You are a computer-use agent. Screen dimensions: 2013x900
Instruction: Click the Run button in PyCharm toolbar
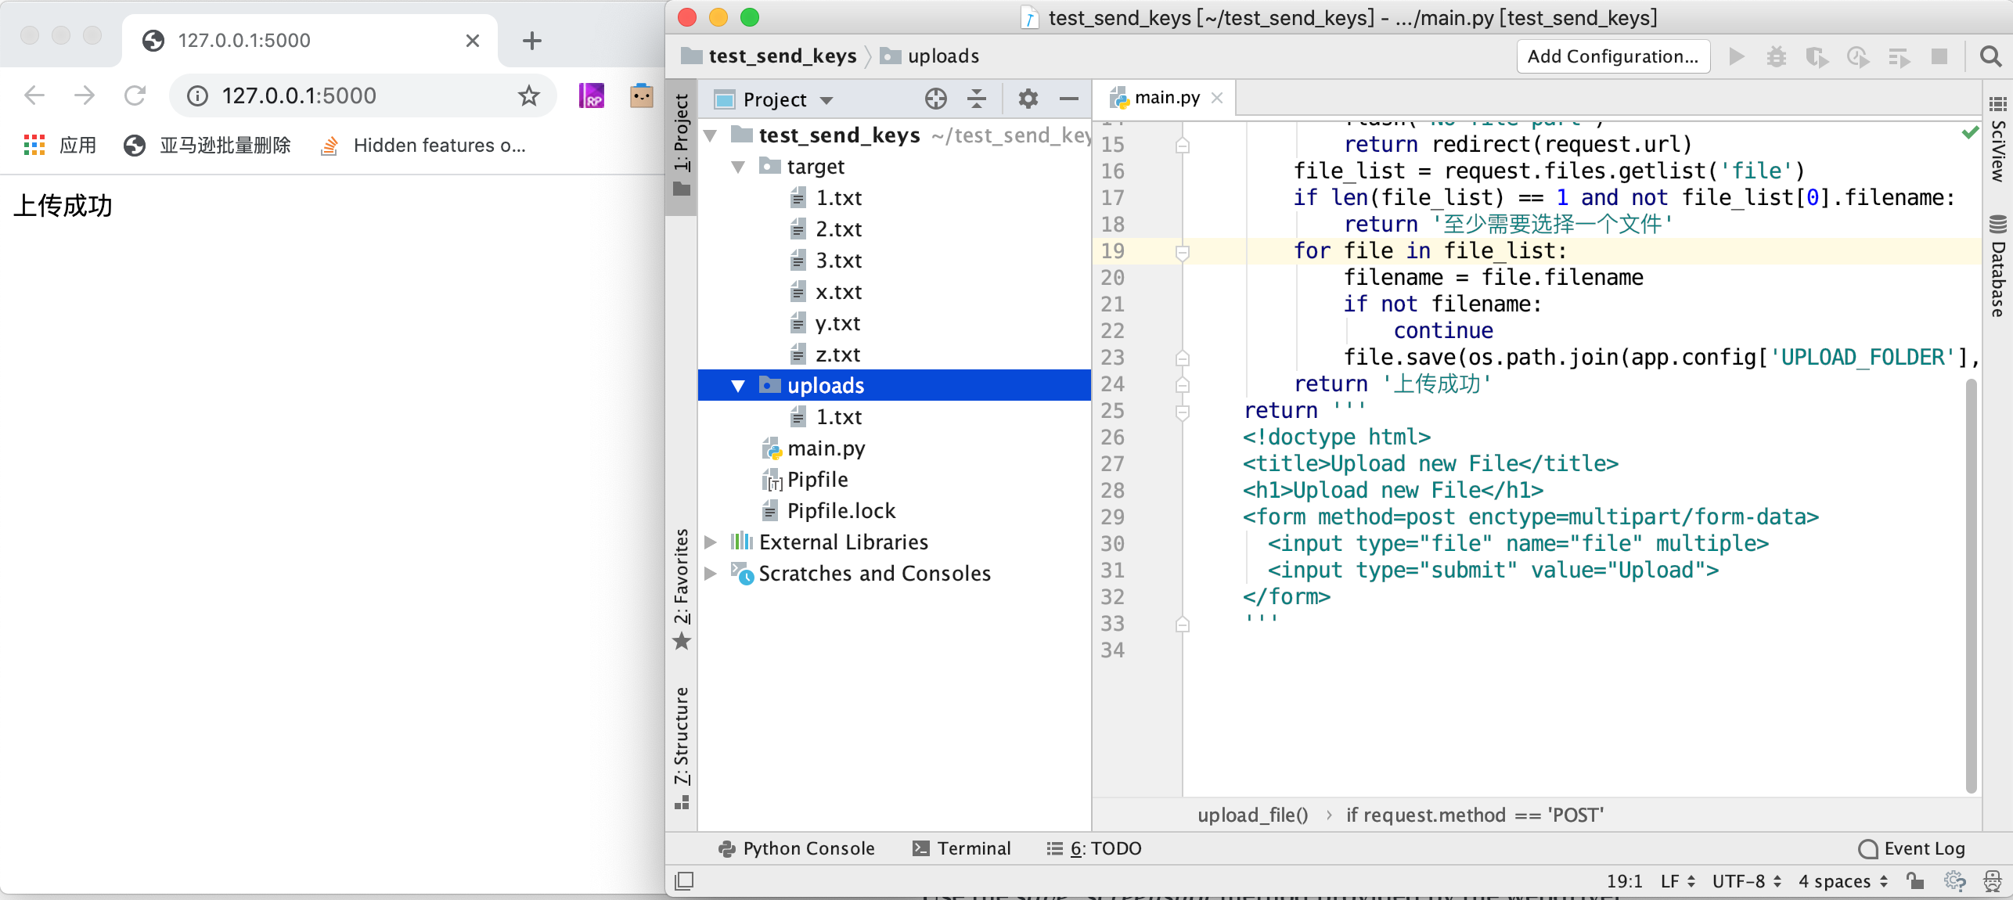click(1737, 56)
